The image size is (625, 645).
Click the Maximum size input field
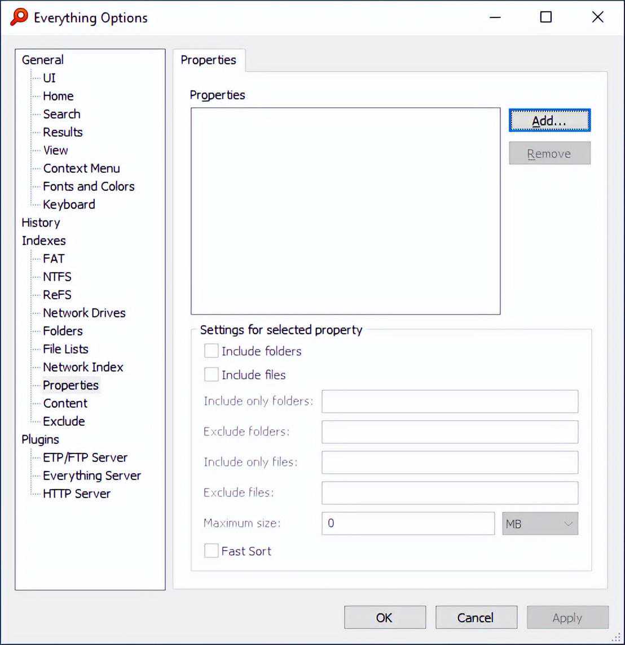pos(407,524)
